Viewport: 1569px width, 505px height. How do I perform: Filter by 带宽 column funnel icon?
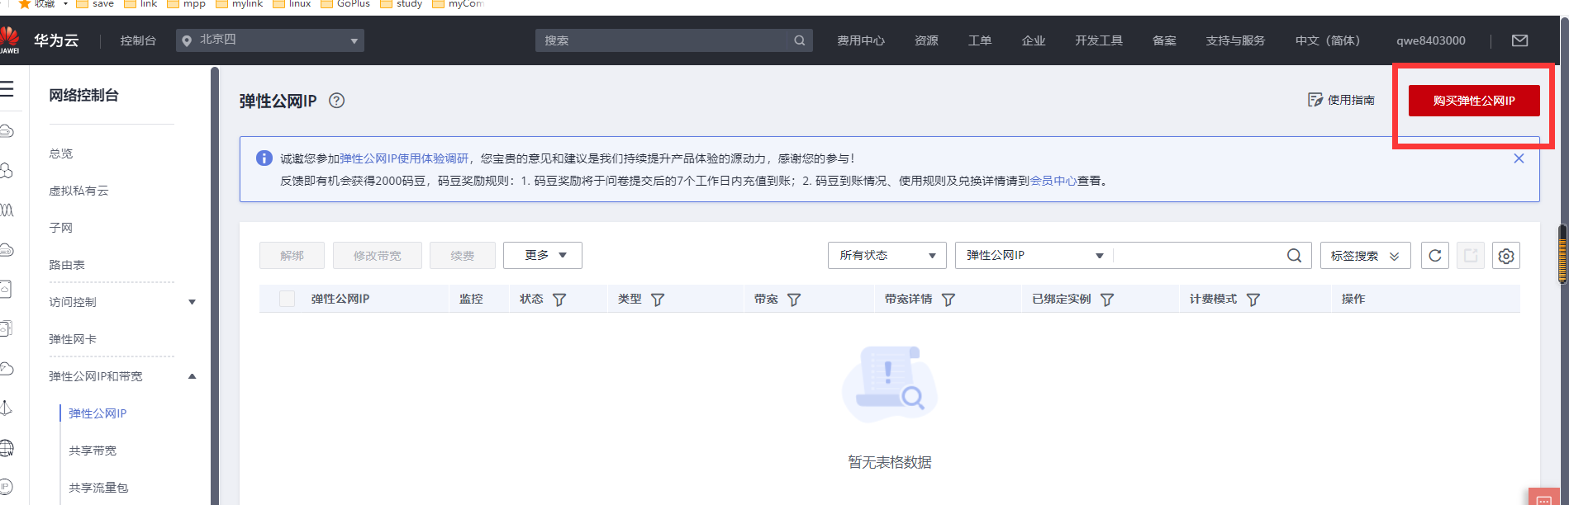[x=794, y=300]
